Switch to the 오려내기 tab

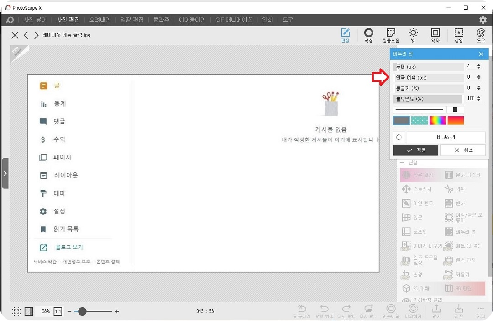point(100,20)
